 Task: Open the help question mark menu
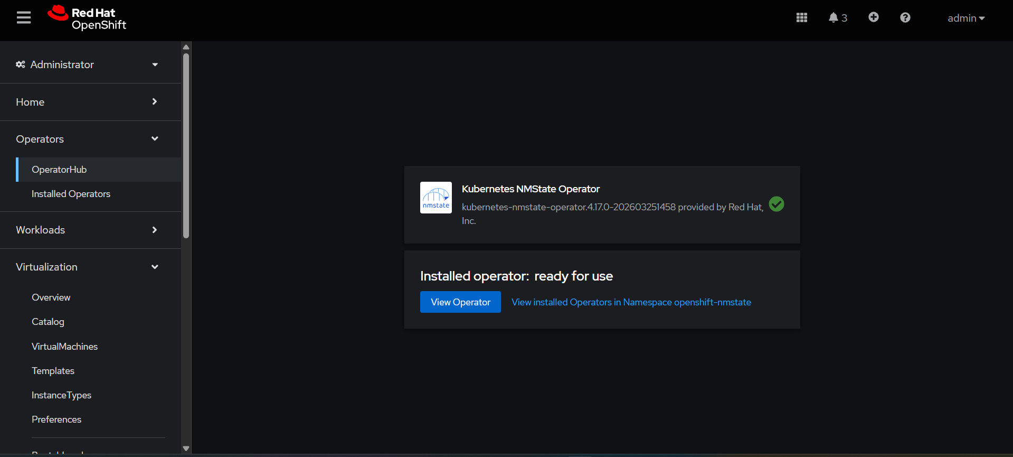coord(905,18)
